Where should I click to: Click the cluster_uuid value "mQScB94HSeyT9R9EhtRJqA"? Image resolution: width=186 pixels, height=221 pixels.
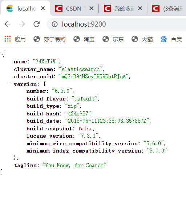pyautogui.click(x=94, y=76)
